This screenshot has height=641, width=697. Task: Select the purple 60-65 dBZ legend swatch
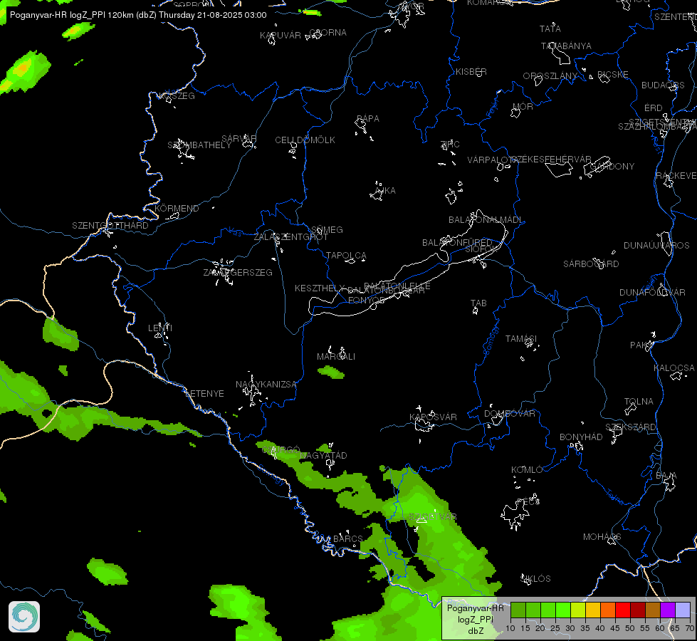[x=668, y=610]
